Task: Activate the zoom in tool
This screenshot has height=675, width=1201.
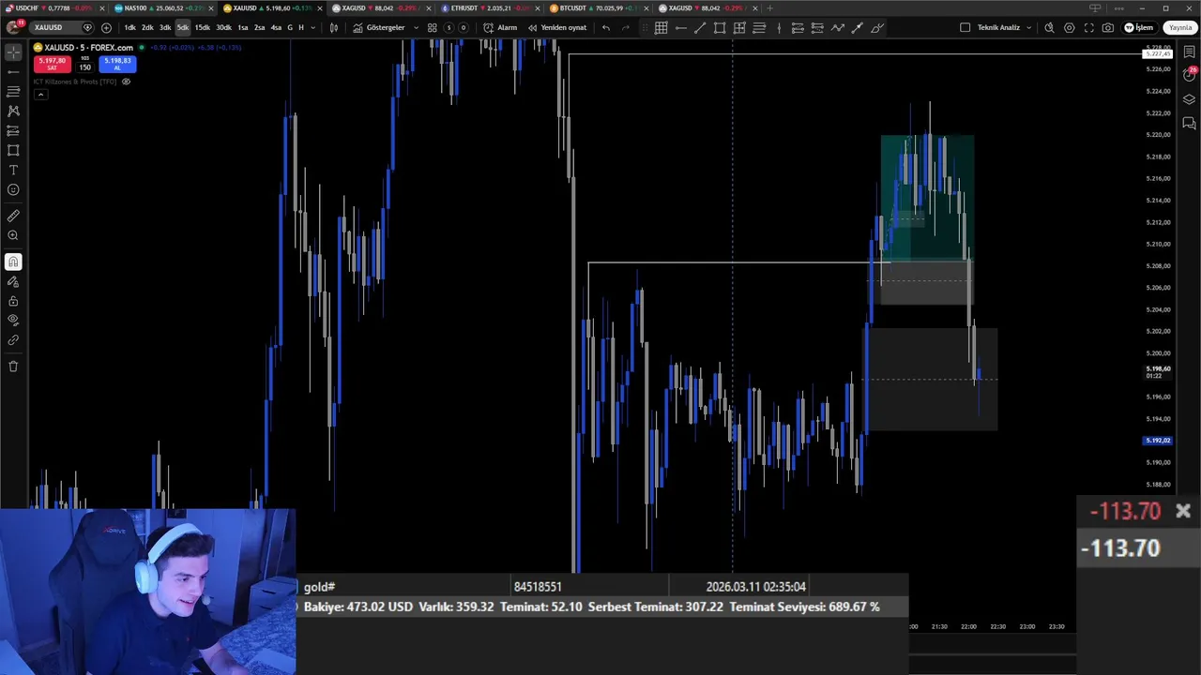Action: coord(13,235)
